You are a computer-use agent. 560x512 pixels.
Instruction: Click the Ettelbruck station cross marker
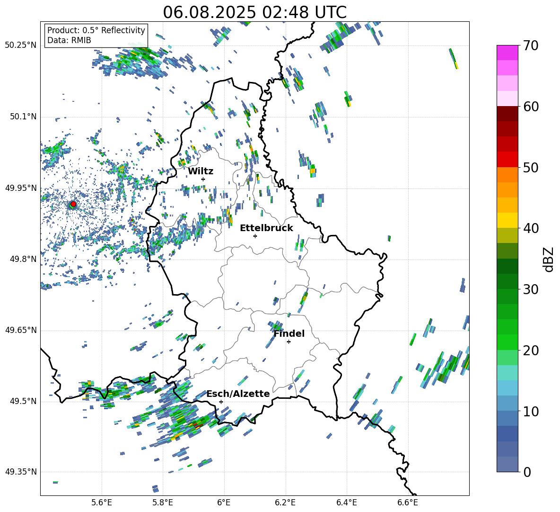point(255,236)
